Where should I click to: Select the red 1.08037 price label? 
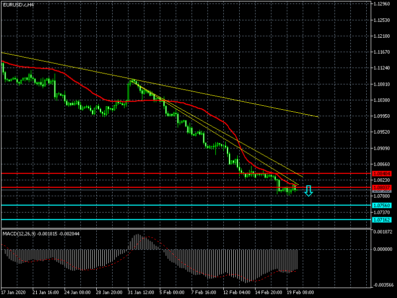click(x=382, y=188)
